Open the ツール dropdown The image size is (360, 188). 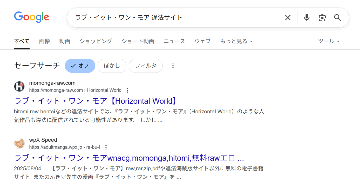tap(328, 41)
